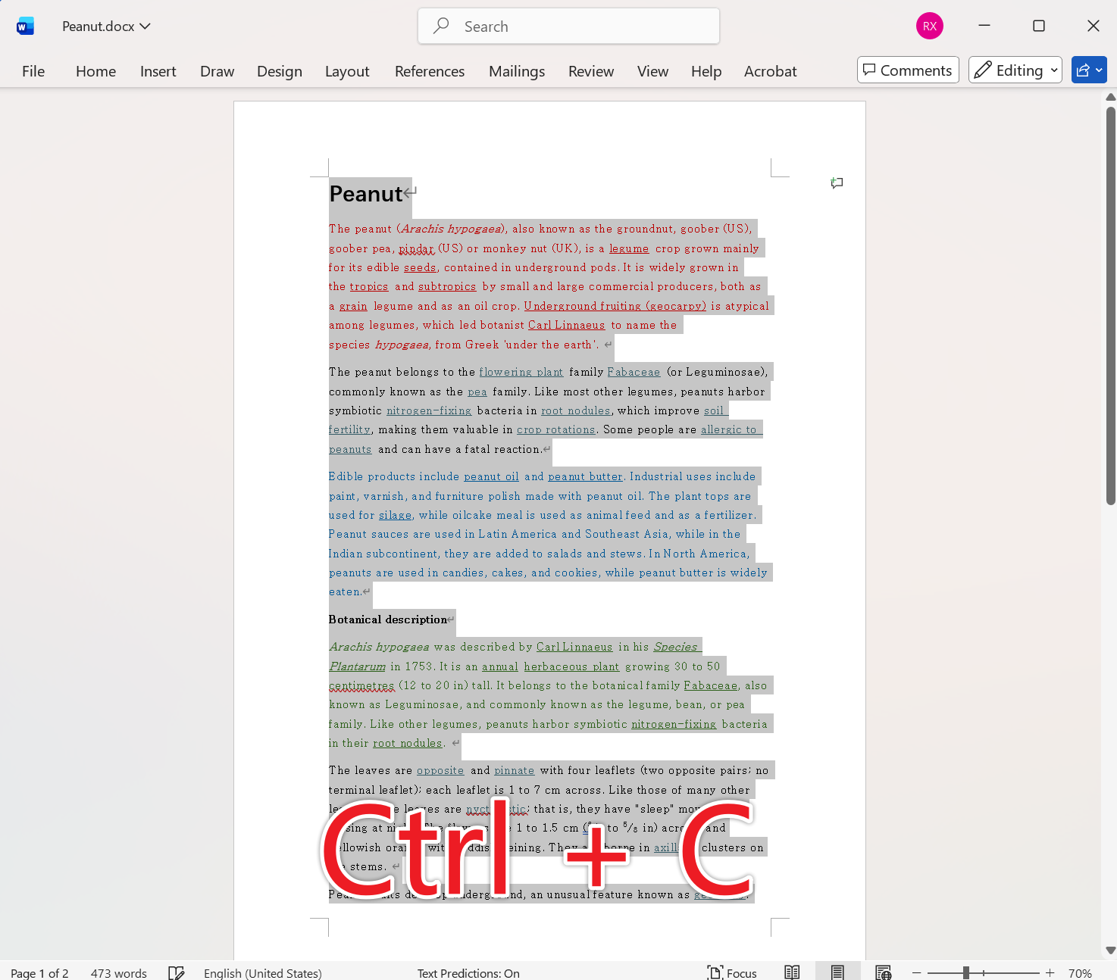
Task: Open the Editing mode dropdown
Action: 1053,70
